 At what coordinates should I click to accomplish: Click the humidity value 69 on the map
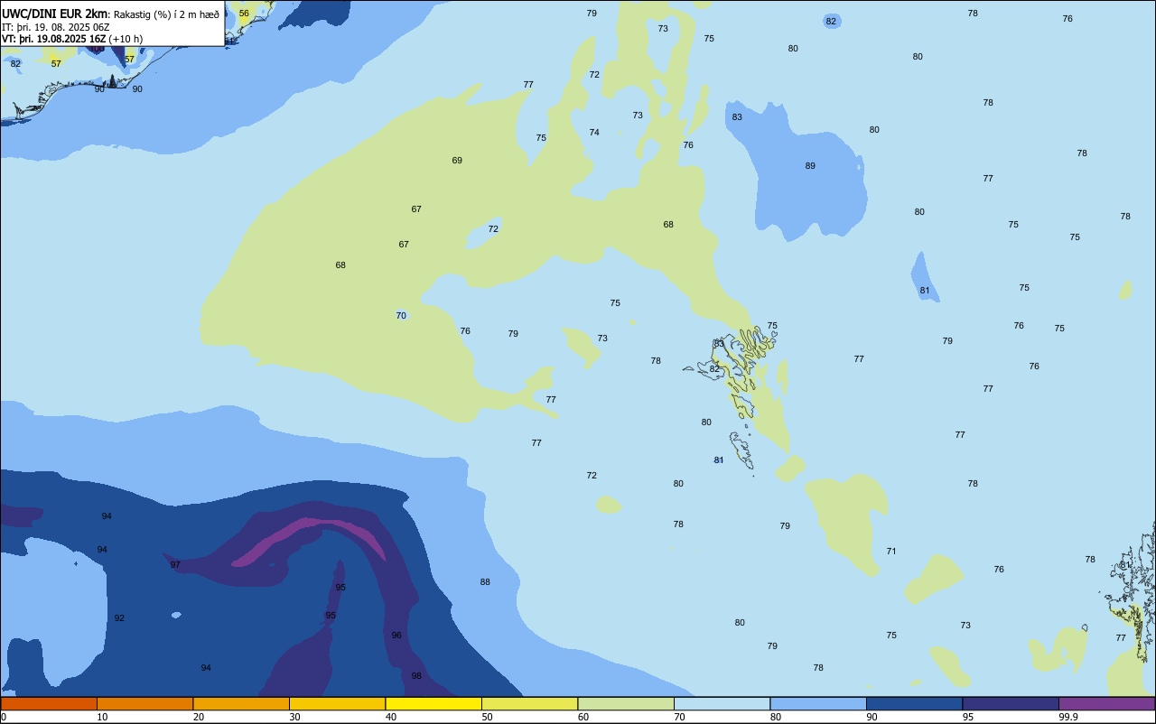[457, 161]
